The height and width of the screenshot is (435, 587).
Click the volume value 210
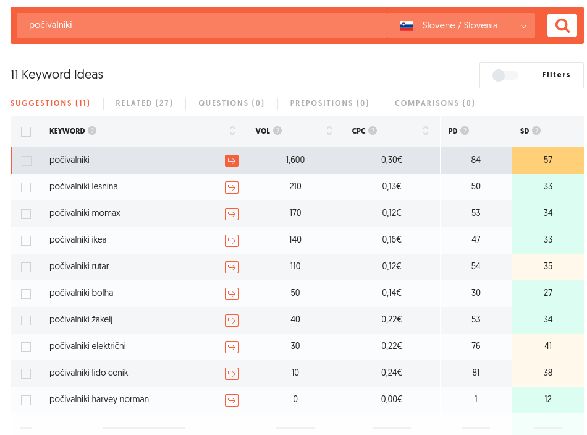click(x=295, y=186)
